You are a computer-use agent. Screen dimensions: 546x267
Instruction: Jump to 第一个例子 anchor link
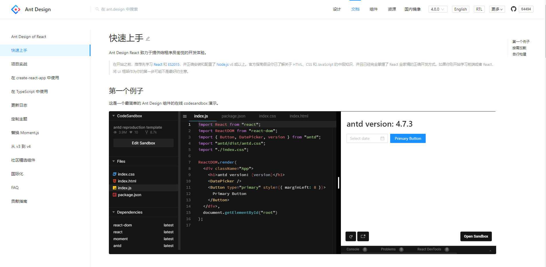click(521, 41)
